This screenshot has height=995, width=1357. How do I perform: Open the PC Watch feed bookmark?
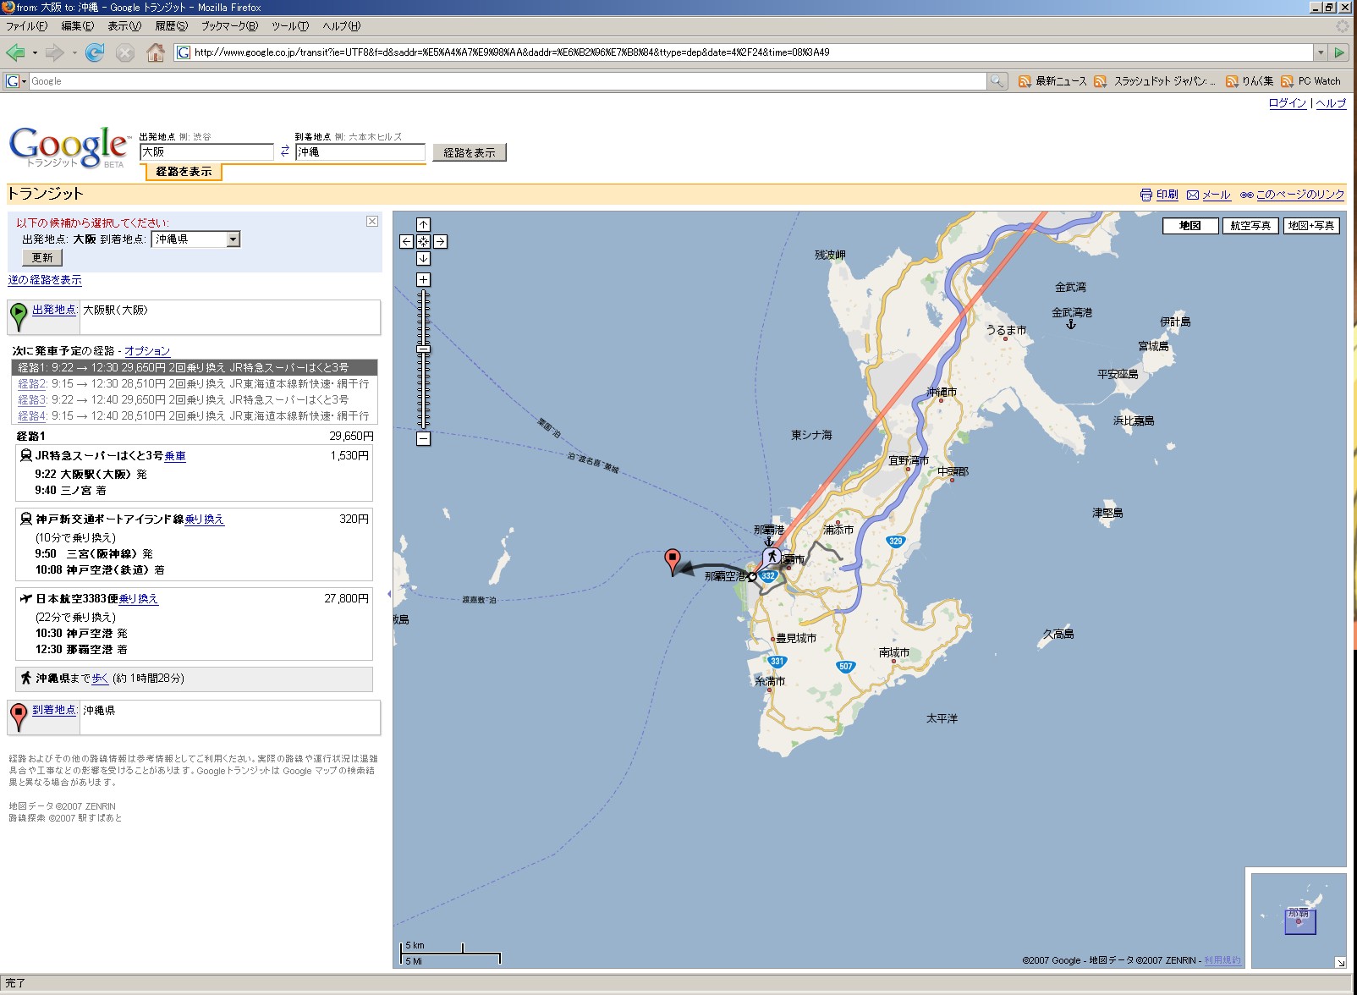(x=1310, y=81)
